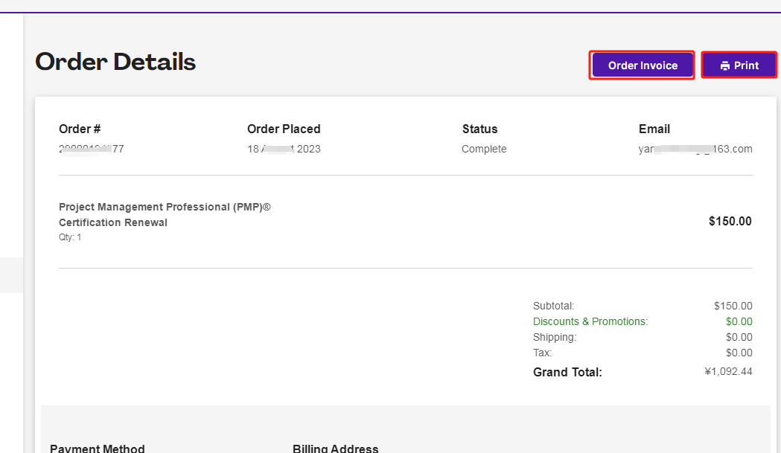Click the bold $150.00 item price
This screenshot has height=453, width=781.
[x=730, y=221]
